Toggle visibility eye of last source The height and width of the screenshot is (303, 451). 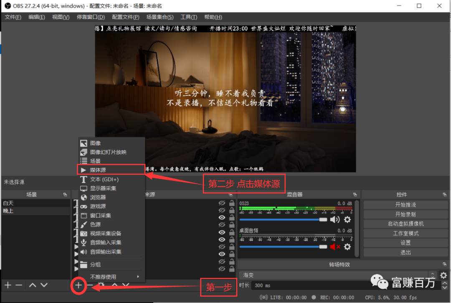pos(222,269)
